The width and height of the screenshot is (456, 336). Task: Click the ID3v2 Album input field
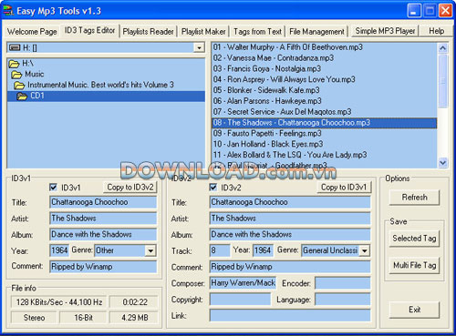290,234
